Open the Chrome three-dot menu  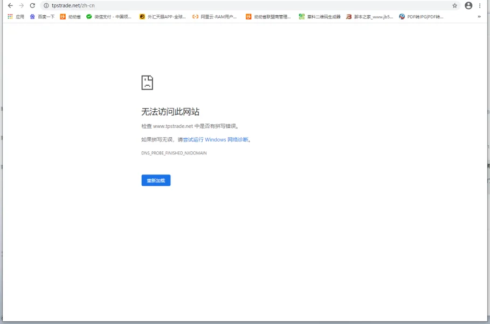pos(480,5)
